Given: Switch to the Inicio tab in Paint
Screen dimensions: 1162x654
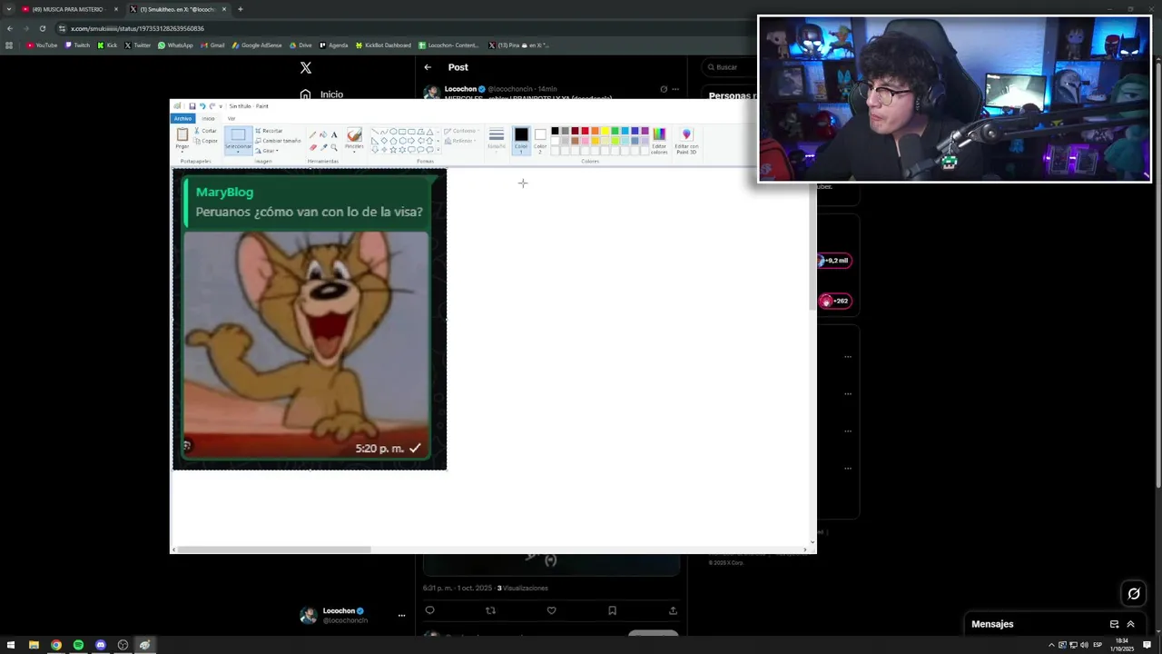Looking at the screenshot, I should 208,118.
